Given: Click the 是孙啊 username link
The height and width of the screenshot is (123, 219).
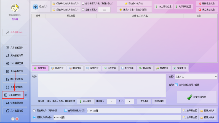Looking at the screenshot, I should pos(15,19).
